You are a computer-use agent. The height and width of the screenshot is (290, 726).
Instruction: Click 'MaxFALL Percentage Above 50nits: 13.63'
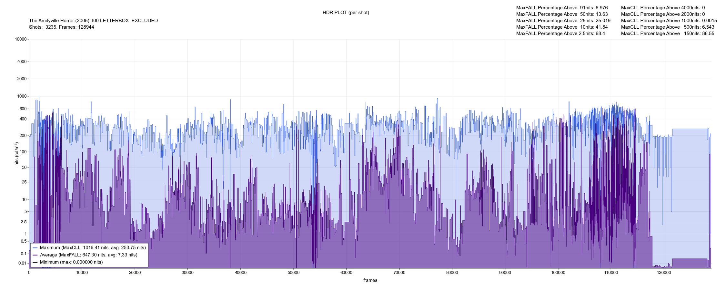tap(562, 14)
